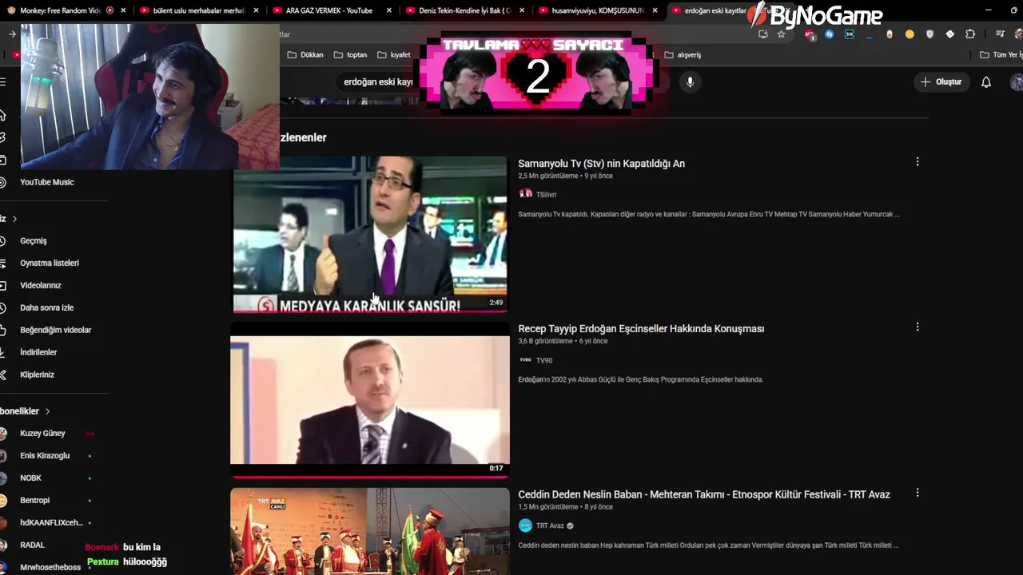Open the alışveriş bookmarks folder
The height and width of the screenshot is (575, 1023).
[683, 55]
